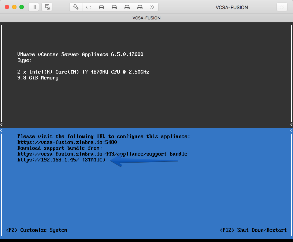Choose F2 Customize System option
Image resolution: width=293 pixels, height=242 pixels.
(x=37, y=230)
